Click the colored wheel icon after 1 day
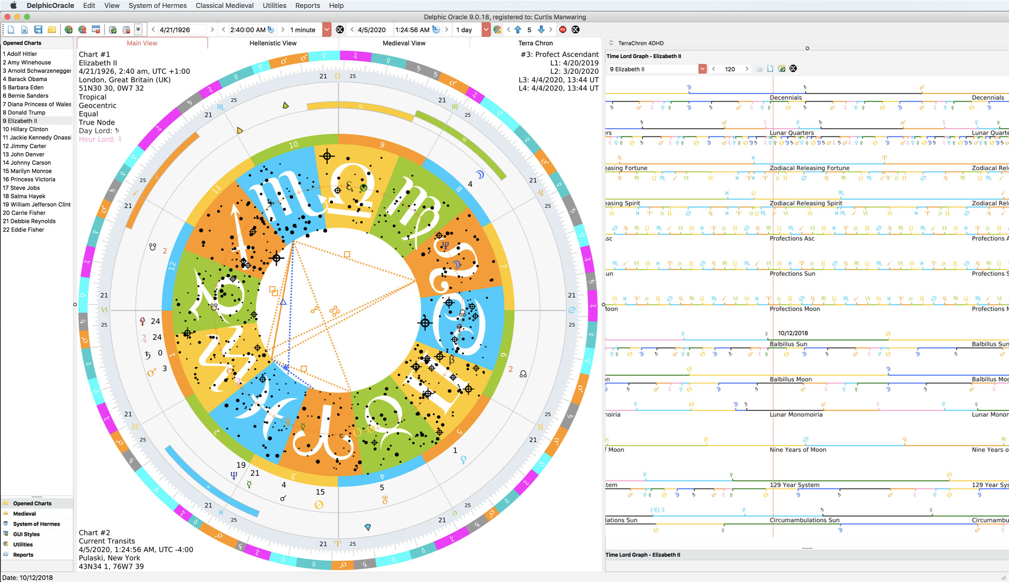This screenshot has height=582, width=1009. (497, 30)
